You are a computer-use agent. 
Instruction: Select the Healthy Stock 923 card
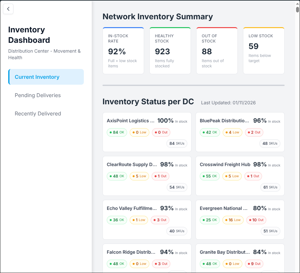pos(170,51)
